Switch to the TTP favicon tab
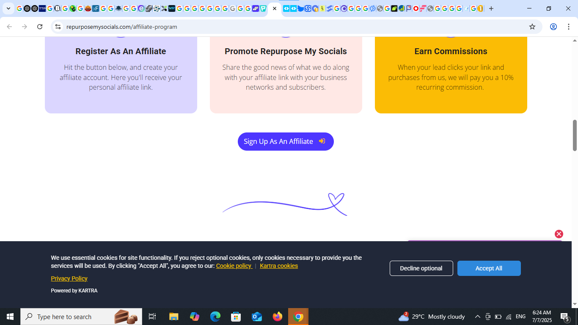The height and width of the screenshot is (325, 578). 42,8
